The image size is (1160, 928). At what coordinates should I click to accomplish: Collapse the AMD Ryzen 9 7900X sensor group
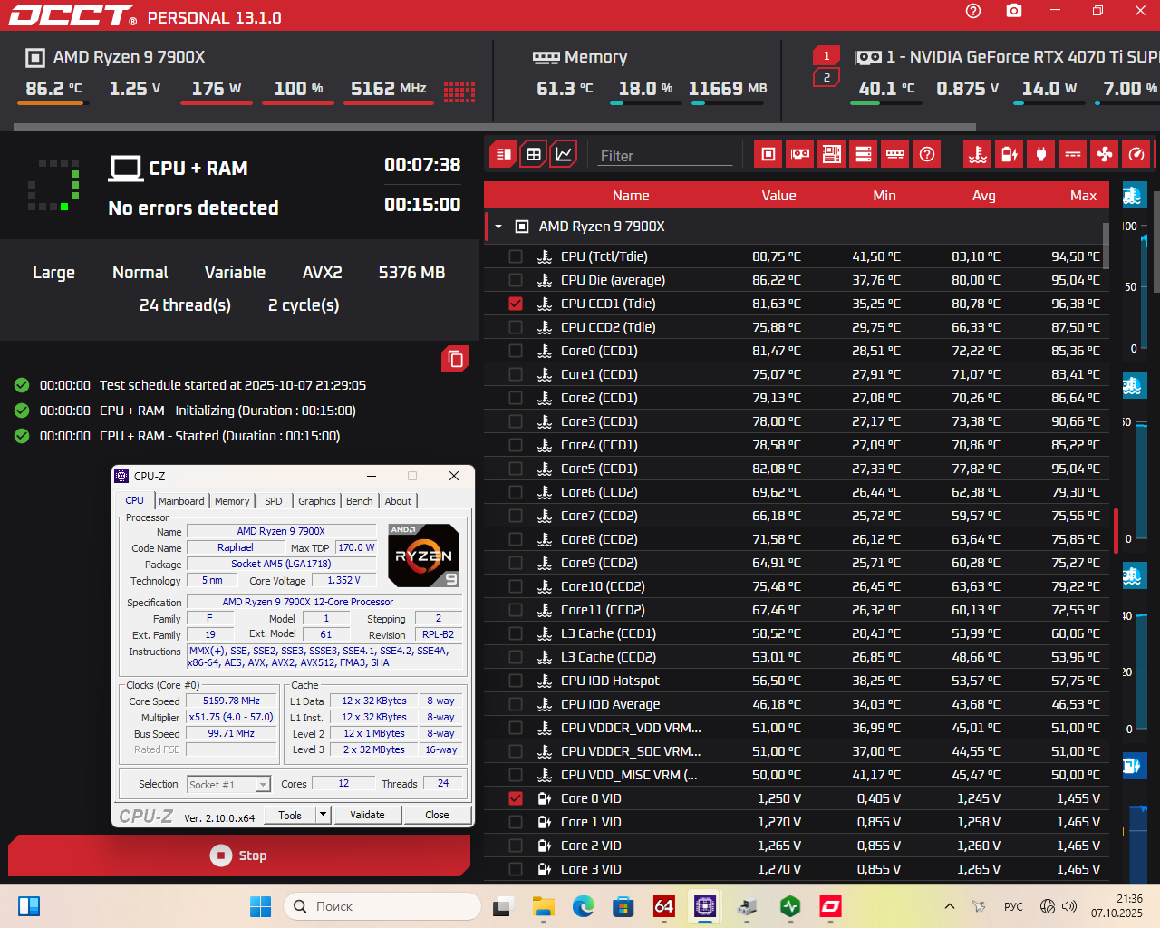point(498,227)
